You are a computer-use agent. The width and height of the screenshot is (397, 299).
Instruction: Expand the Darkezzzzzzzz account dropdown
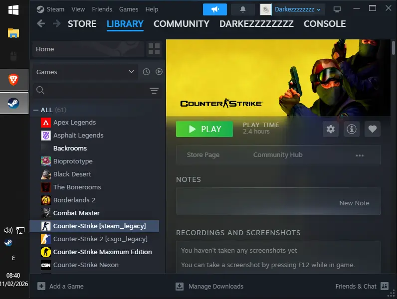(x=297, y=9)
